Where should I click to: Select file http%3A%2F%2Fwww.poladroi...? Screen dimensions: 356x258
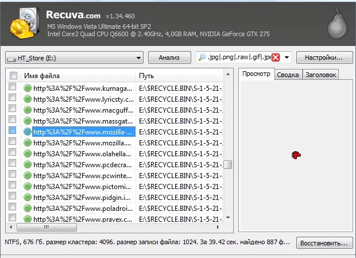pyautogui.click(x=83, y=208)
